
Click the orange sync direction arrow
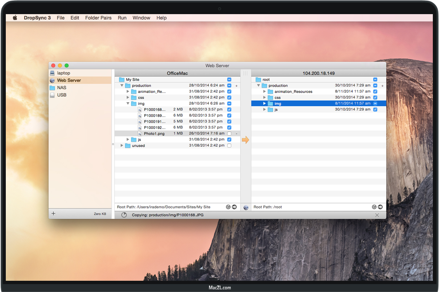tap(246, 140)
